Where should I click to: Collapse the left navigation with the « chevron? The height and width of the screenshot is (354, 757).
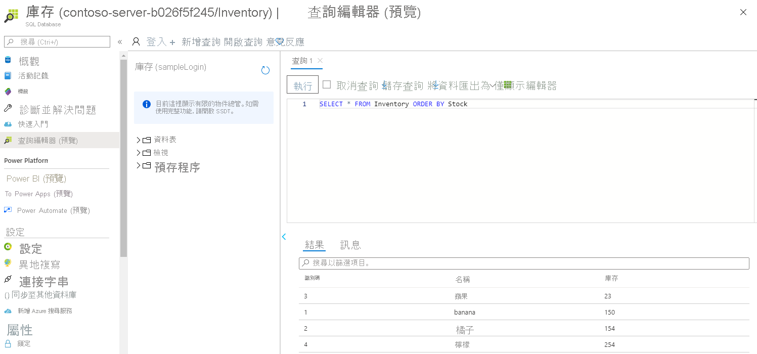120,42
